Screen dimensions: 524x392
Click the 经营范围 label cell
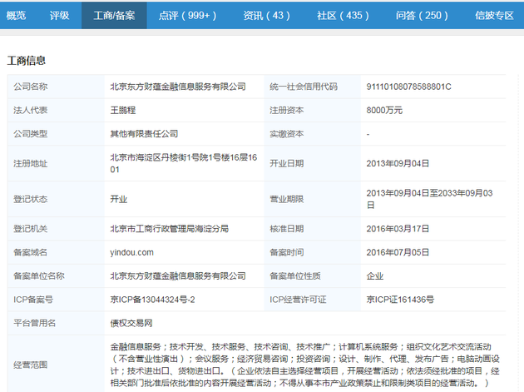[x=57, y=365]
